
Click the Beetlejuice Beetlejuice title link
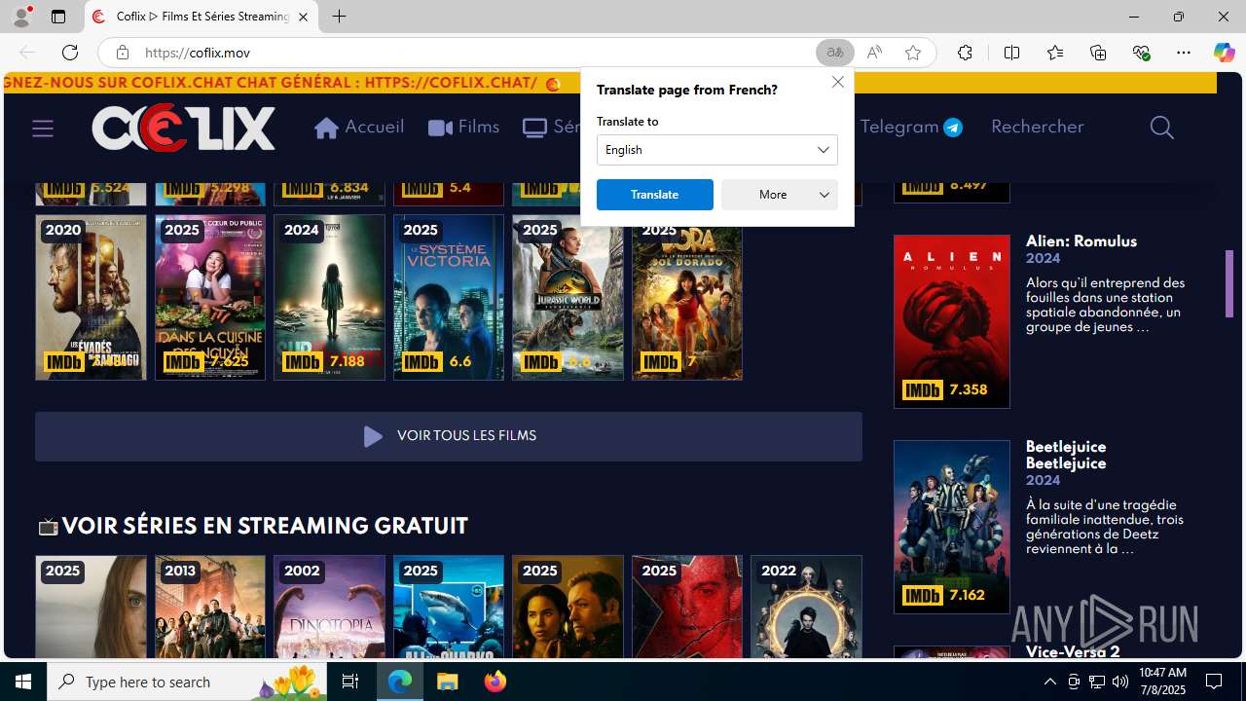pyautogui.click(x=1066, y=455)
